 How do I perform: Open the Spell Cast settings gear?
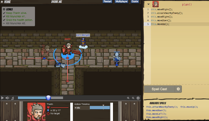coord(178,89)
